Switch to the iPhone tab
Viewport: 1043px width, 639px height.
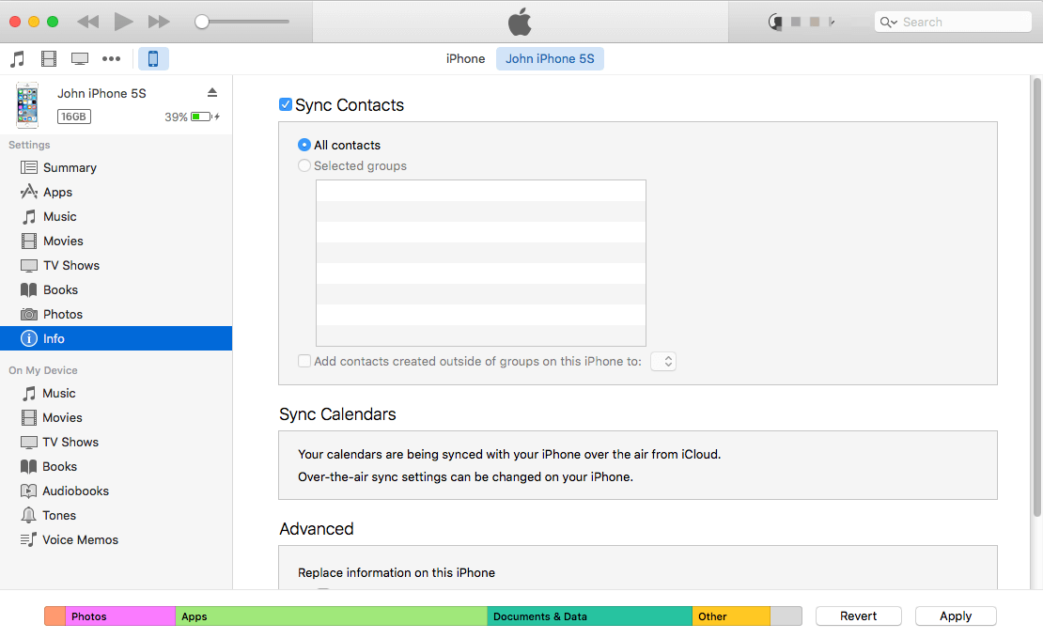coord(466,58)
